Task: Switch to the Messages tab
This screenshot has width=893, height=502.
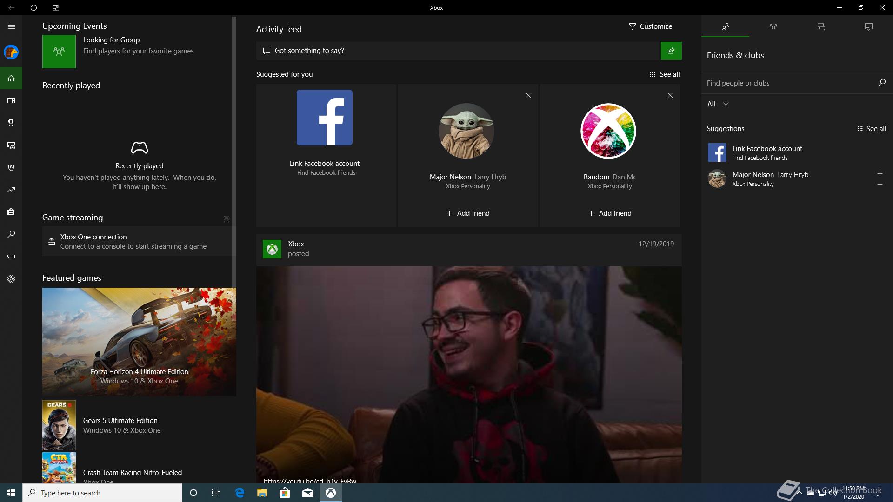Action: click(x=821, y=27)
